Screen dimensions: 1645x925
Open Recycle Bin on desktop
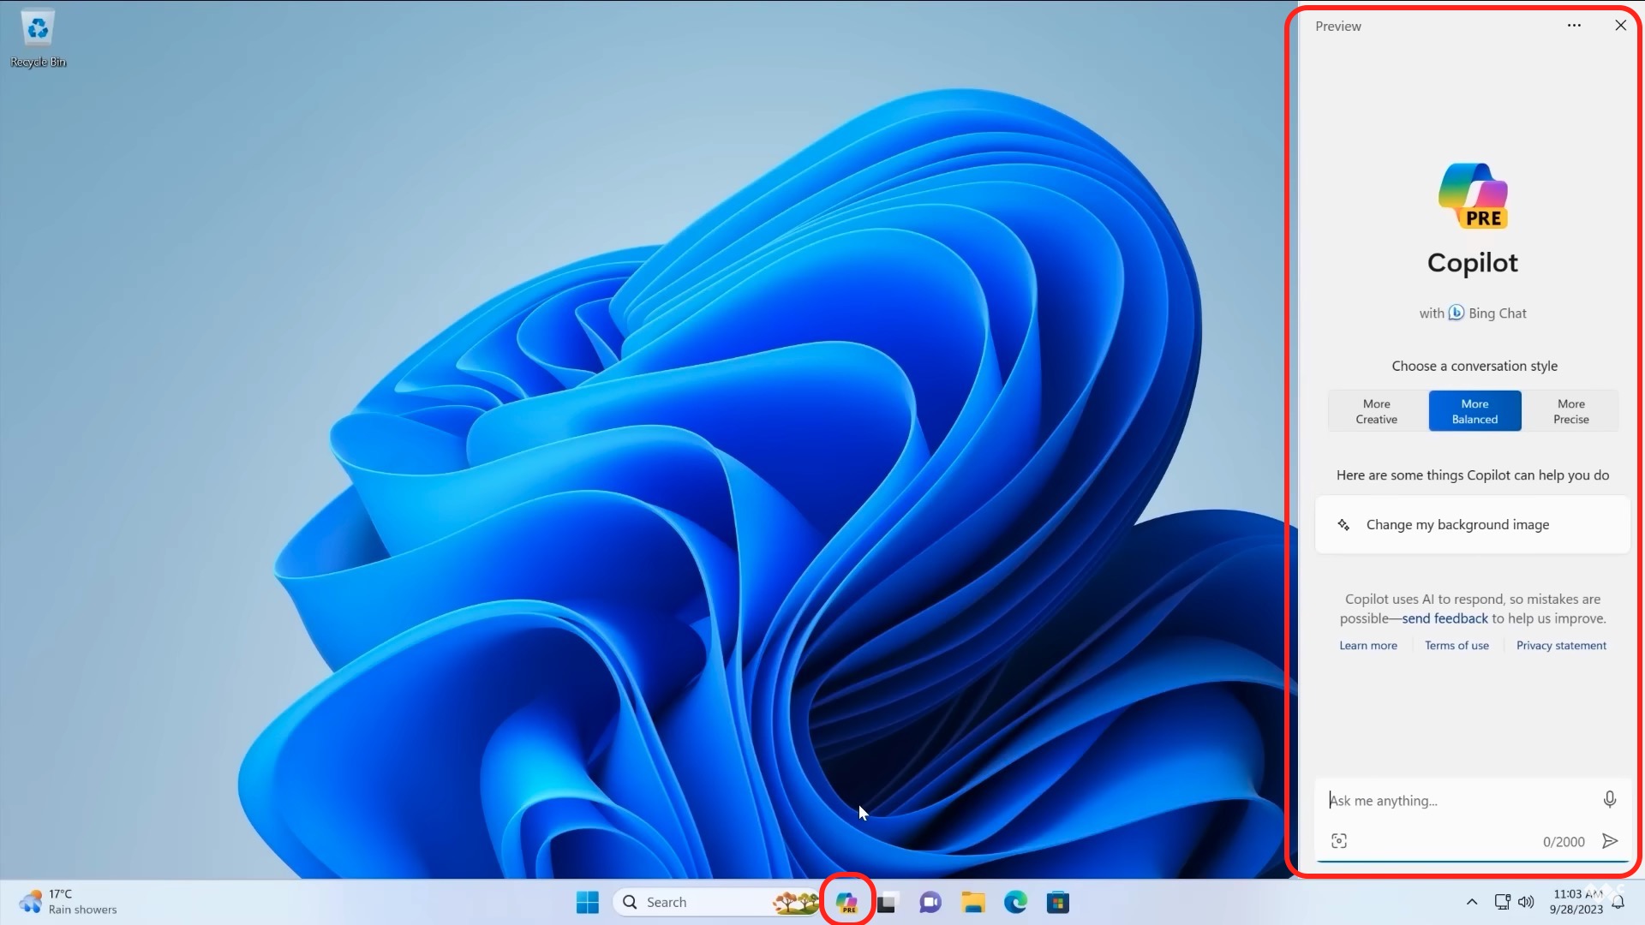[x=38, y=39]
